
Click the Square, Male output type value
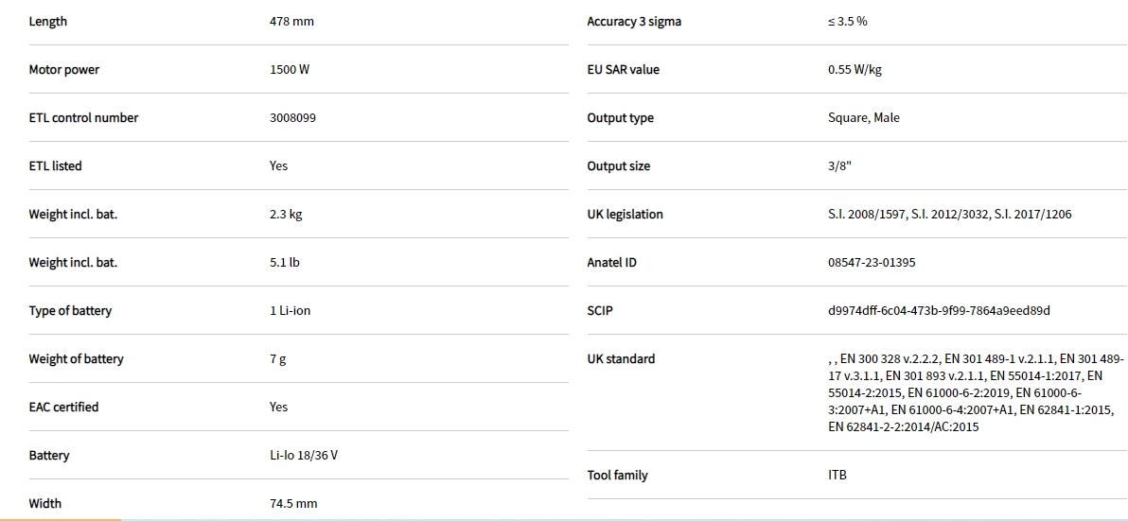point(863,118)
